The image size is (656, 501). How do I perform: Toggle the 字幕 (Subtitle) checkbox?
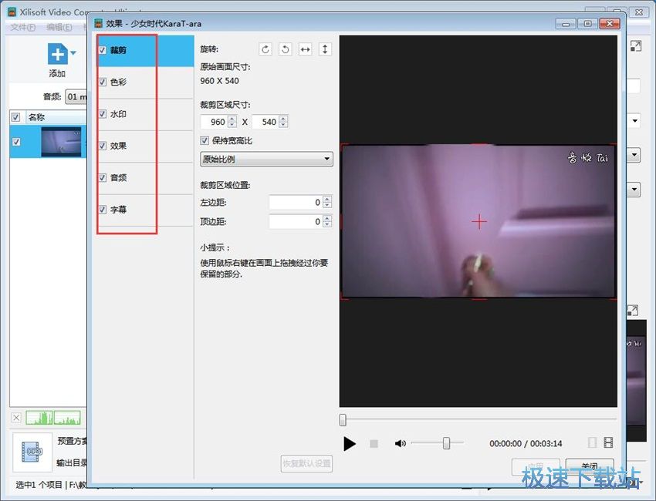pyautogui.click(x=103, y=210)
